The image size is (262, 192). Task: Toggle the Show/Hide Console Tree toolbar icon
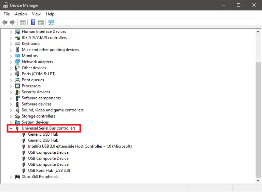pyautogui.click(x=23, y=22)
